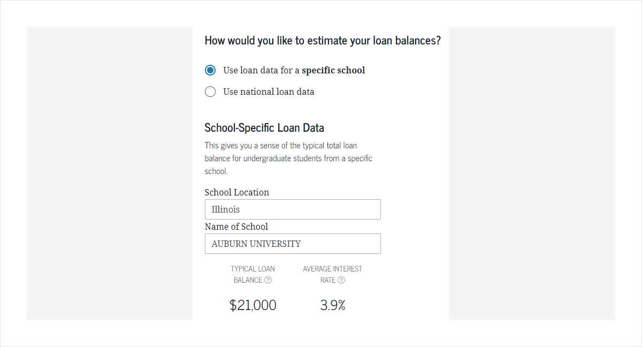Image resolution: width=642 pixels, height=347 pixels.
Task: Open the School Location field showing Illinois
Action: 293,209
